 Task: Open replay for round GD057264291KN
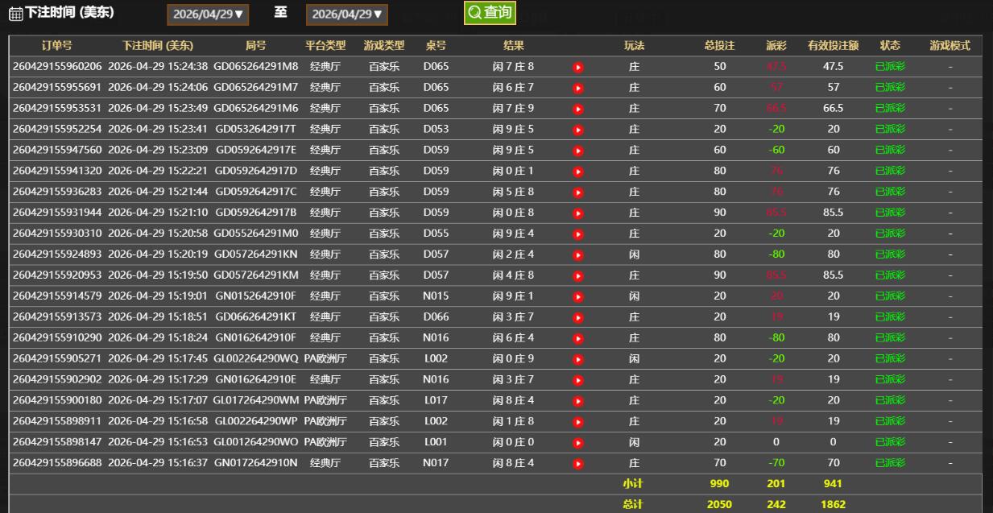point(577,254)
